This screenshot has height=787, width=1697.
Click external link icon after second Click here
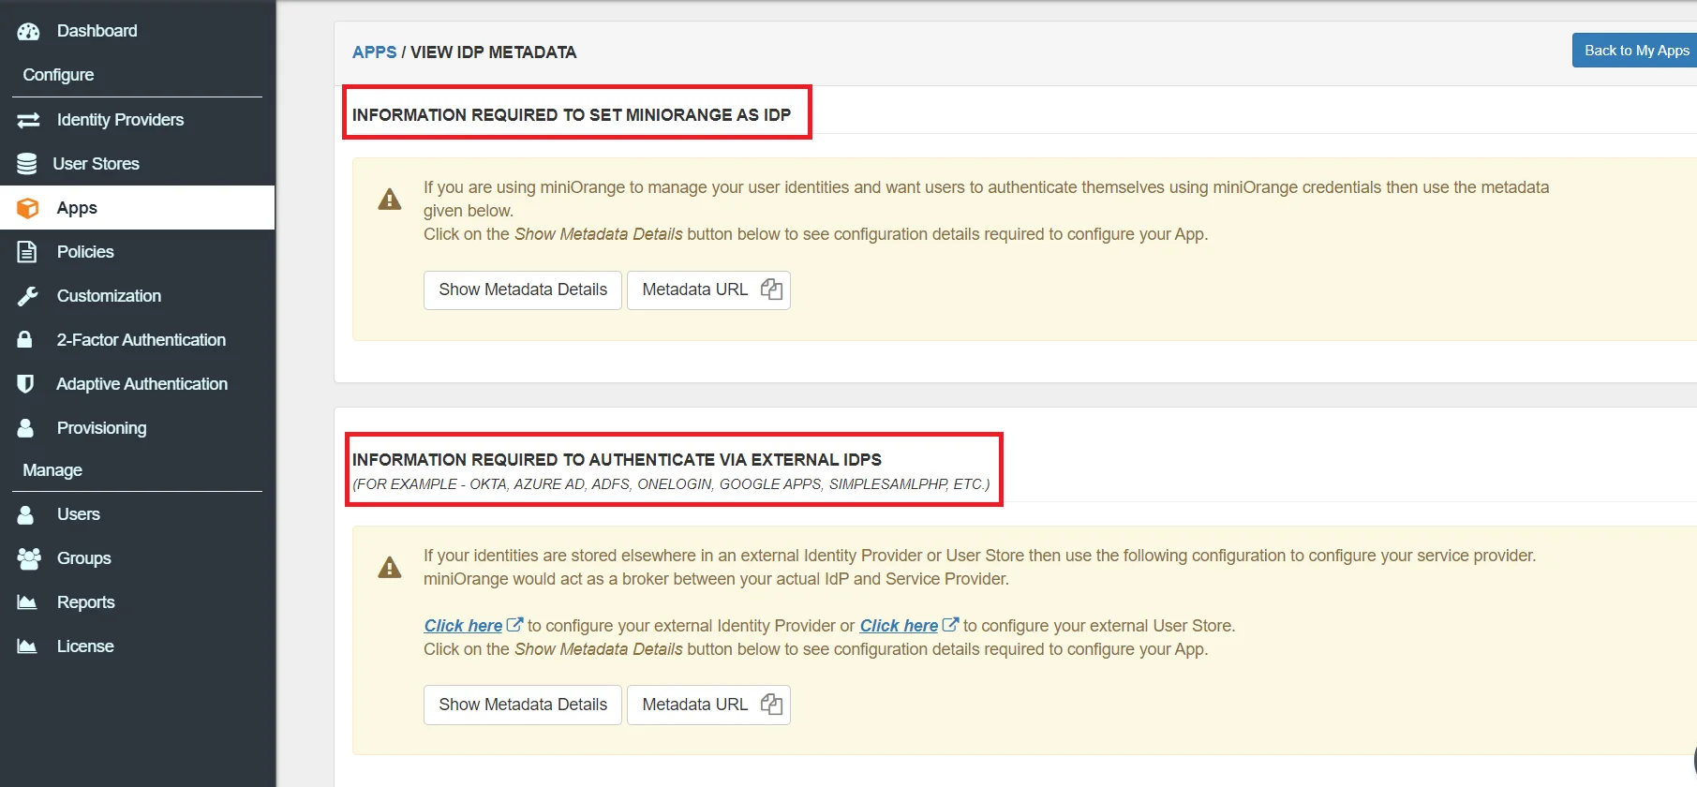pyautogui.click(x=950, y=624)
